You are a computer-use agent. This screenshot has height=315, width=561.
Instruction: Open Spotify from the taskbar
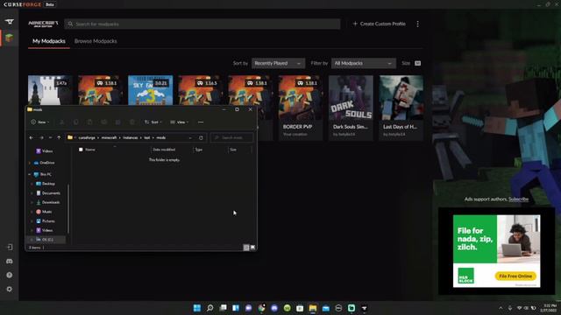pyautogui.click(x=287, y=308)
